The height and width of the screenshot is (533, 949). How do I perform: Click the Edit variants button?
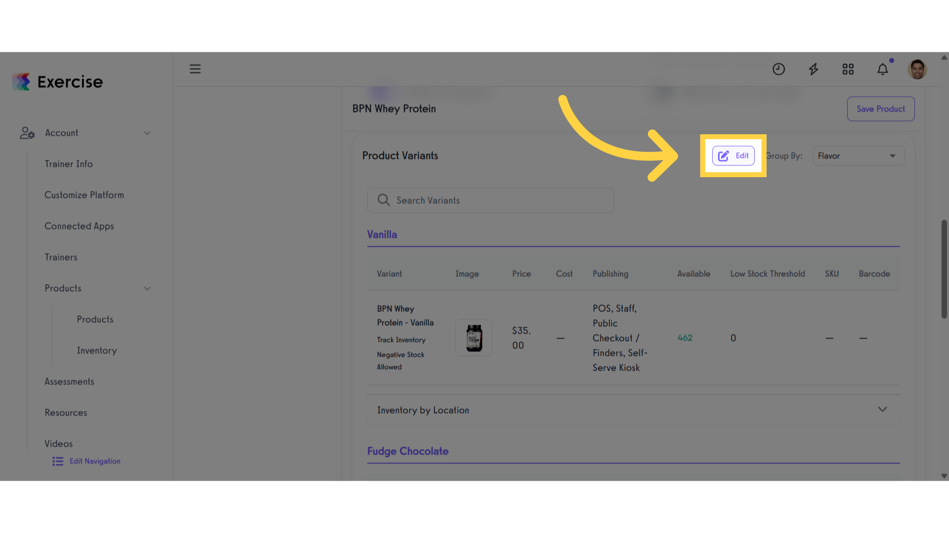pyautogui.click(x=733, y=156)
